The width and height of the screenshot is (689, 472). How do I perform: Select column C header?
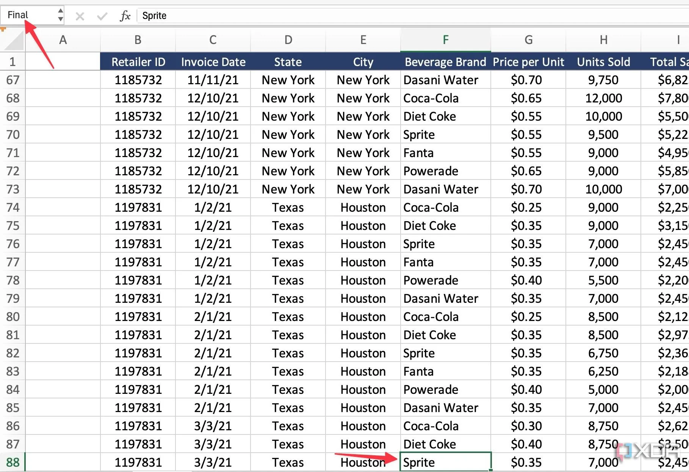213,40
